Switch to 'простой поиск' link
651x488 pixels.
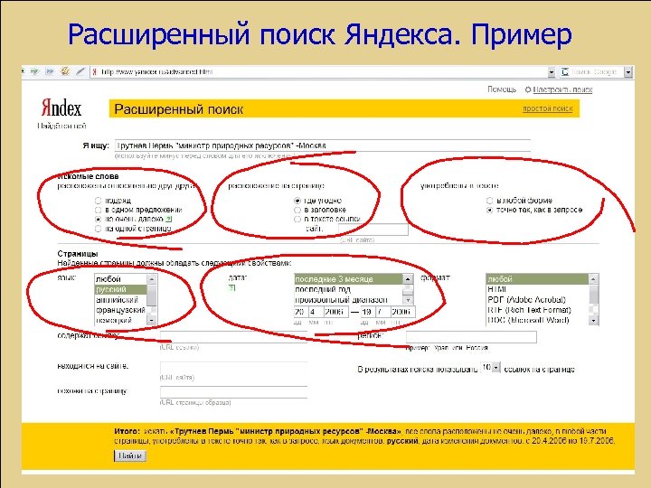pyautogui.click(x=547, y=108)
